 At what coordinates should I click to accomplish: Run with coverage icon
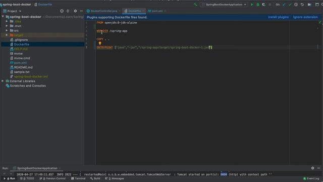tap(263, 5)
